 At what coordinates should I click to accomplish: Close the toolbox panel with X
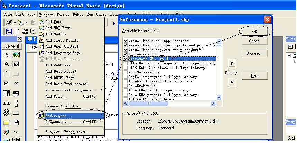click(19, 39)
